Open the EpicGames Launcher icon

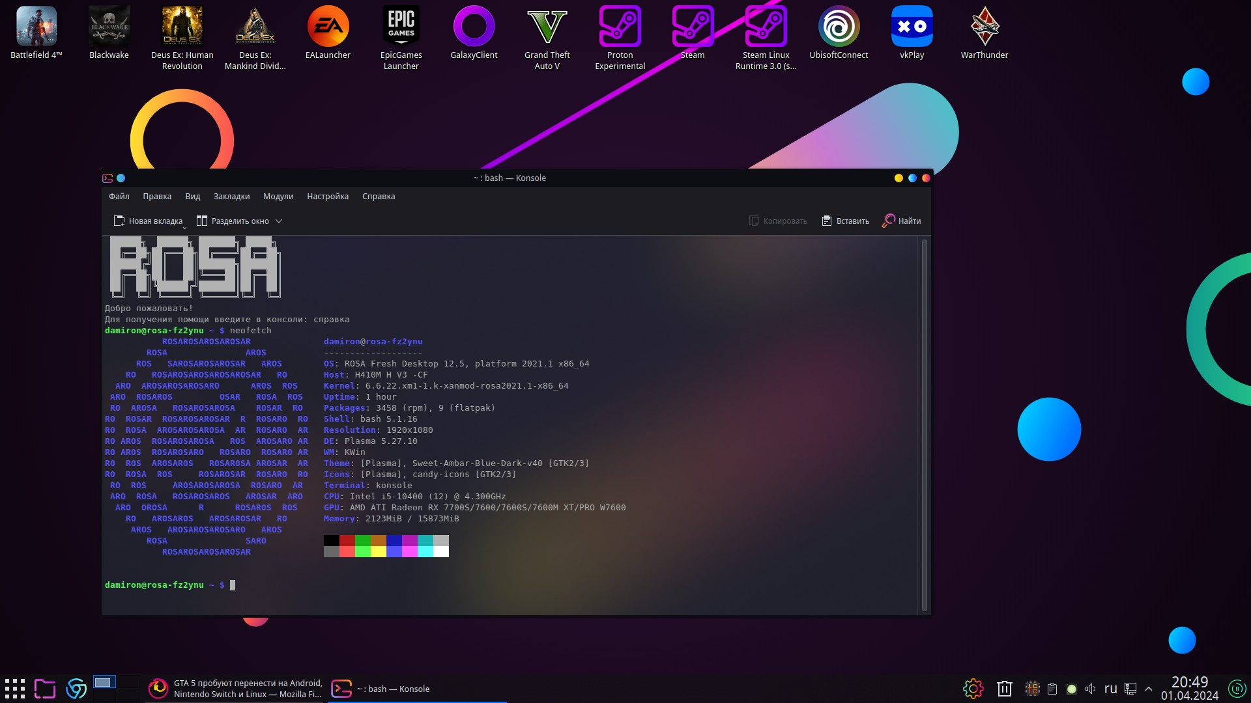click(x=401, y=38)
